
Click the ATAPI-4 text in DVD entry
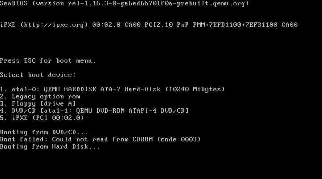pos(143,111)
